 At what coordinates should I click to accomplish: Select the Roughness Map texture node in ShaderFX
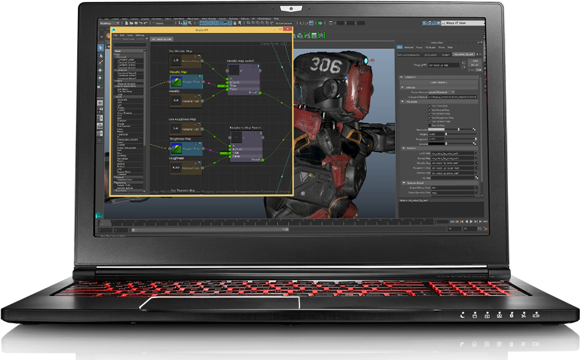186,148
